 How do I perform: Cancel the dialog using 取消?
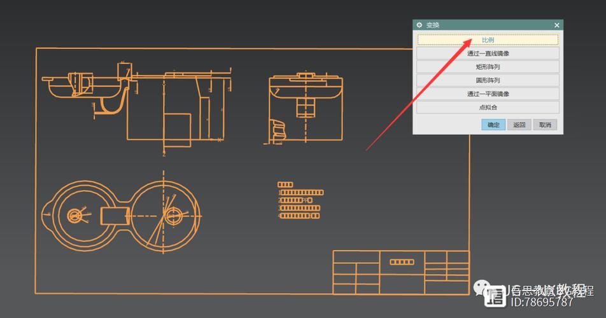(545, 125)
